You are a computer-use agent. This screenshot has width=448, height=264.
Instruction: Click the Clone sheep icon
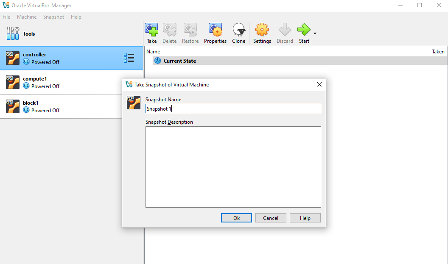(238, 31)
